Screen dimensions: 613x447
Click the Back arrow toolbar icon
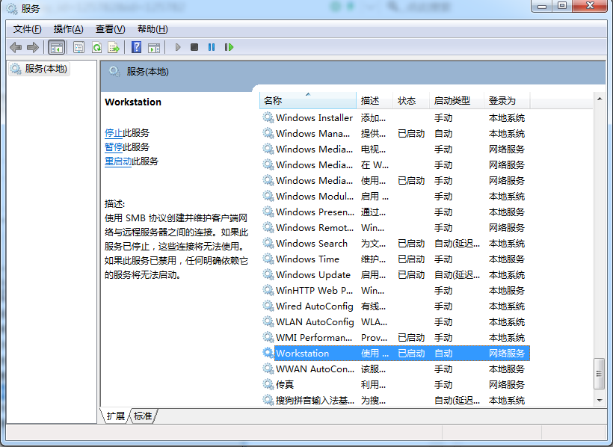click(x=16, y=47)
